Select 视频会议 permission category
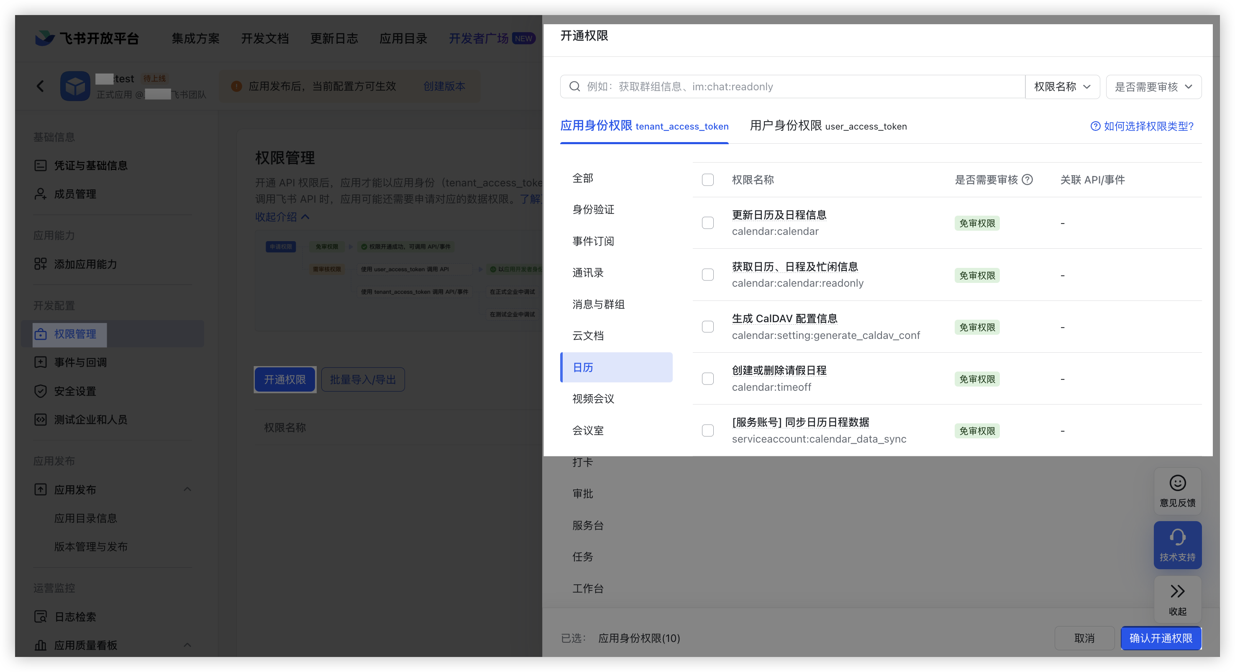Screen dimensions: 1235x672 (x=593, y=399)
